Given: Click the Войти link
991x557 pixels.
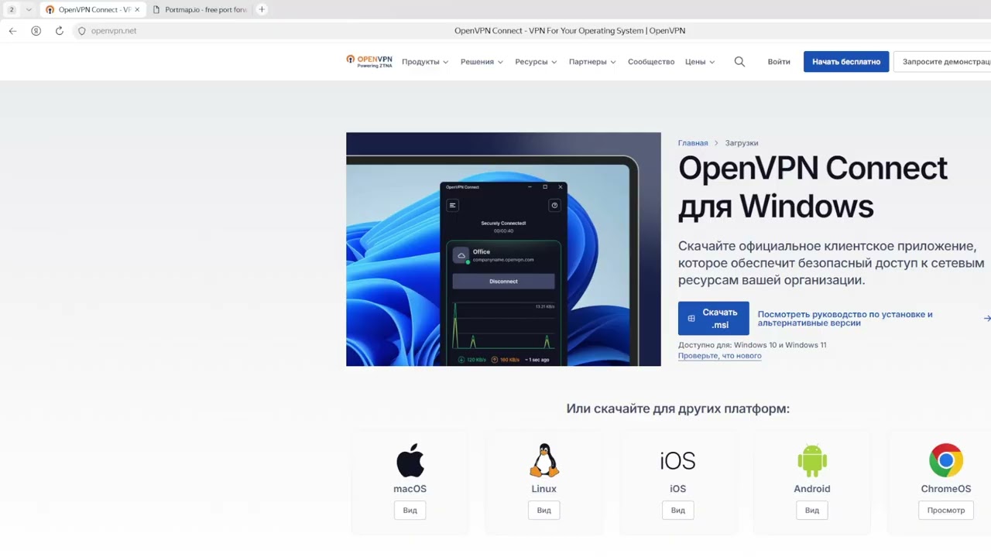Looking at the screenshot, I should [x=779, y=62].
